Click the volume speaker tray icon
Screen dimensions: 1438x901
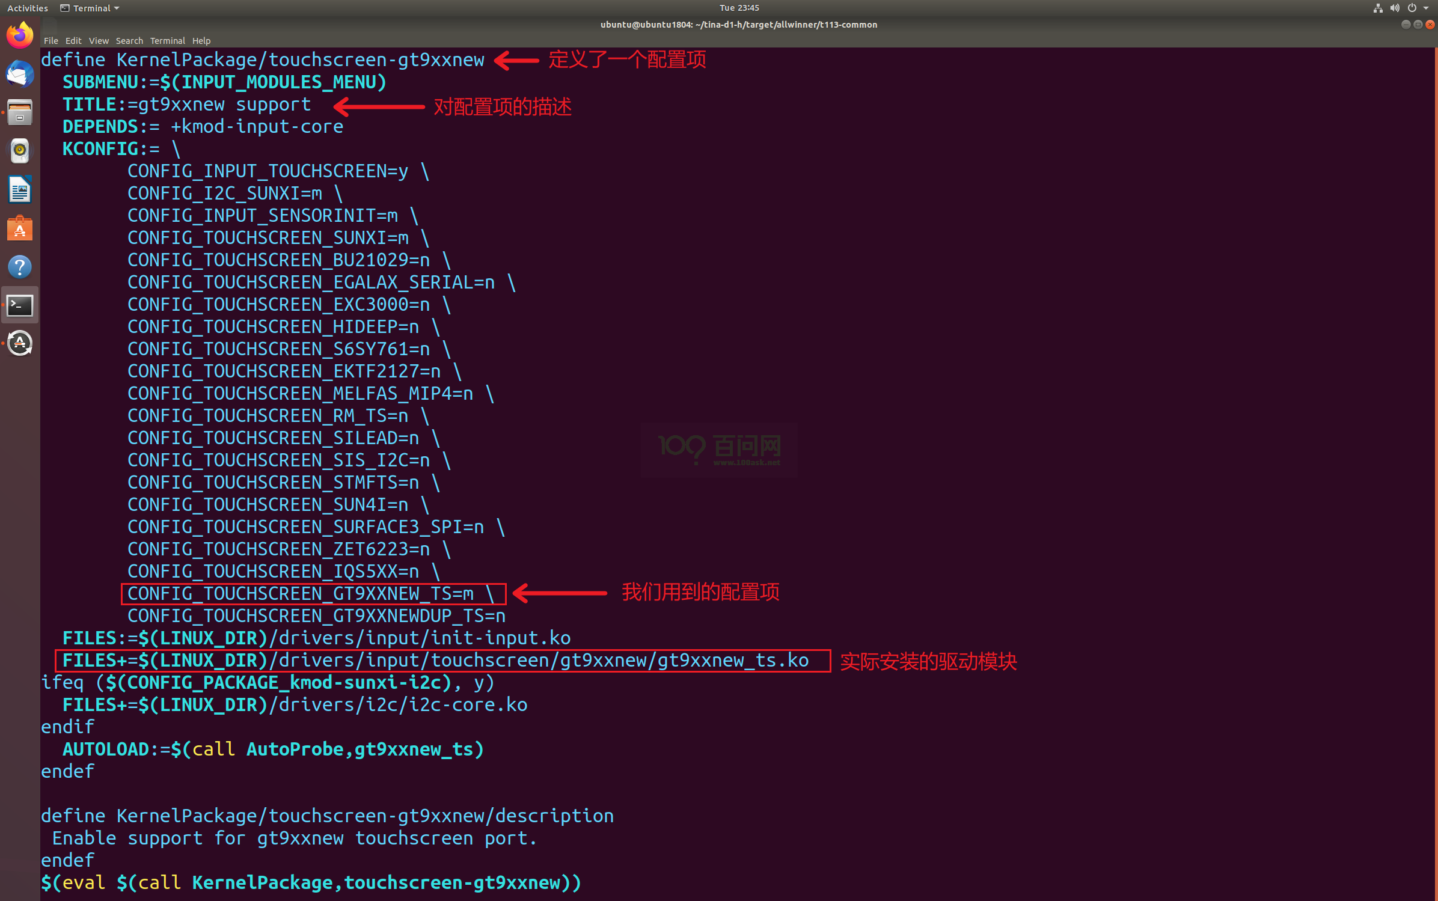pos(1394,8)
